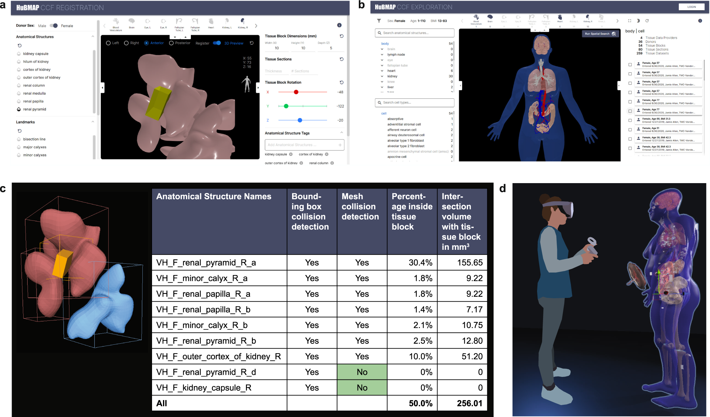Collapse the Anatomical Structures section

pyautogui.click(x=93, y=36)
